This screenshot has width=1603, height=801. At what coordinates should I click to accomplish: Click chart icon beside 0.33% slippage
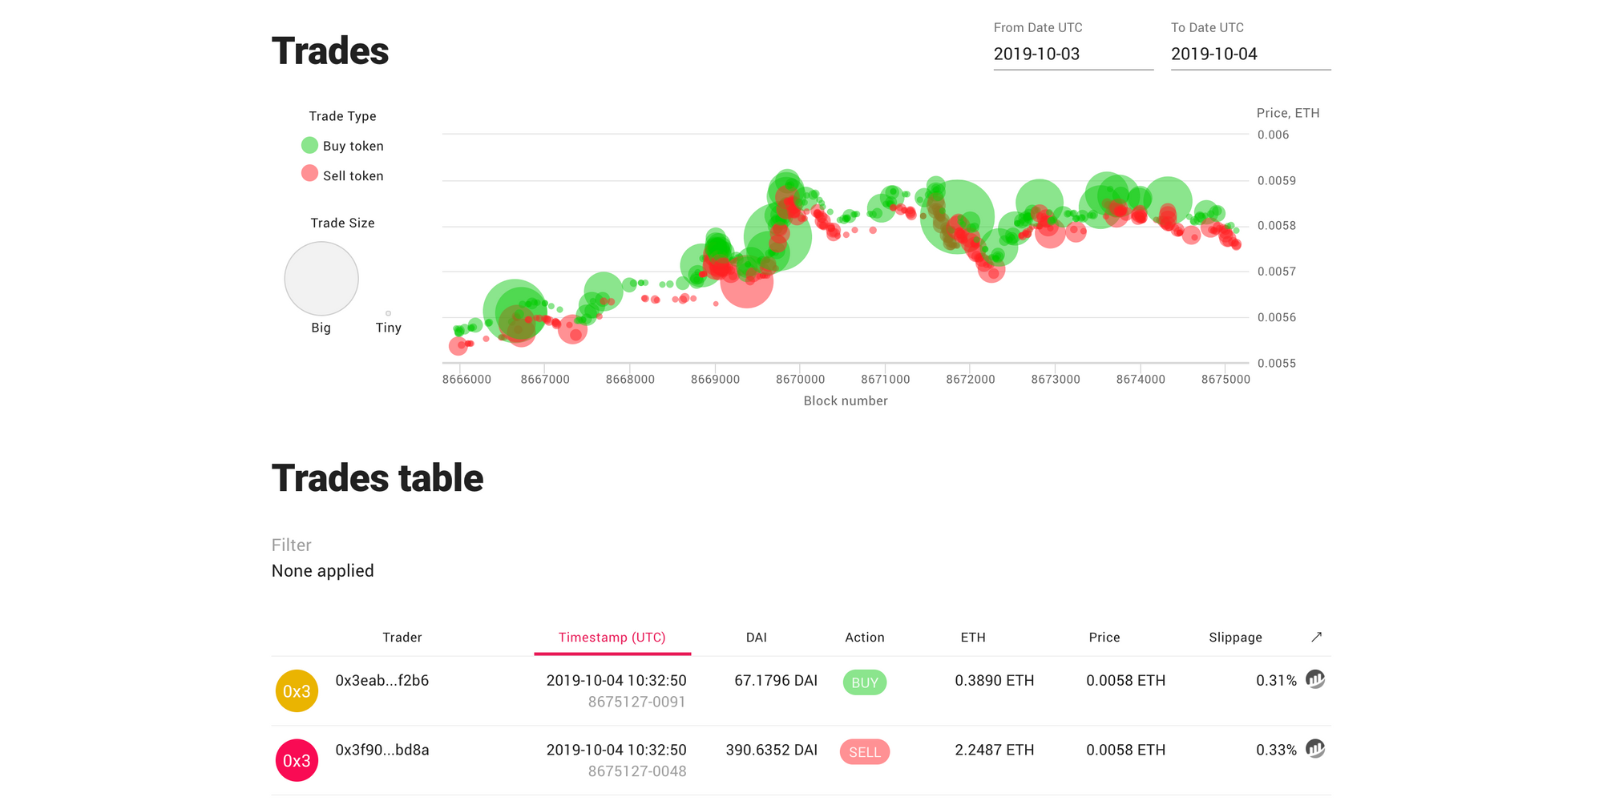(1314, 749)
